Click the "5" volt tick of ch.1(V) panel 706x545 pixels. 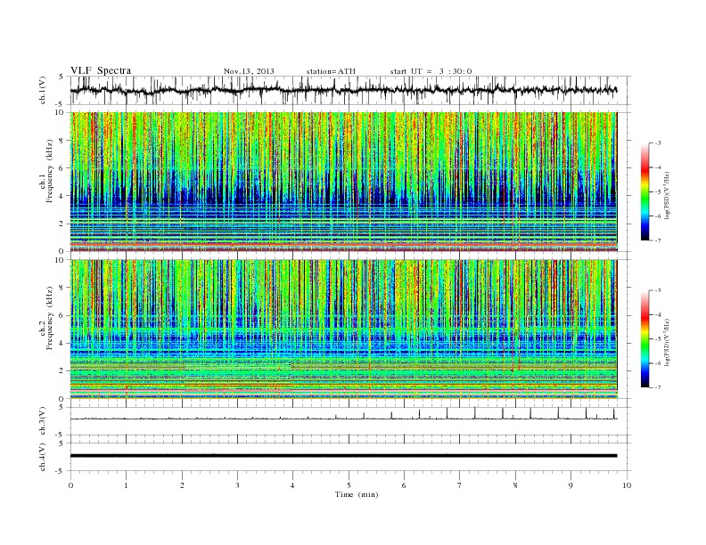(62, 77)
